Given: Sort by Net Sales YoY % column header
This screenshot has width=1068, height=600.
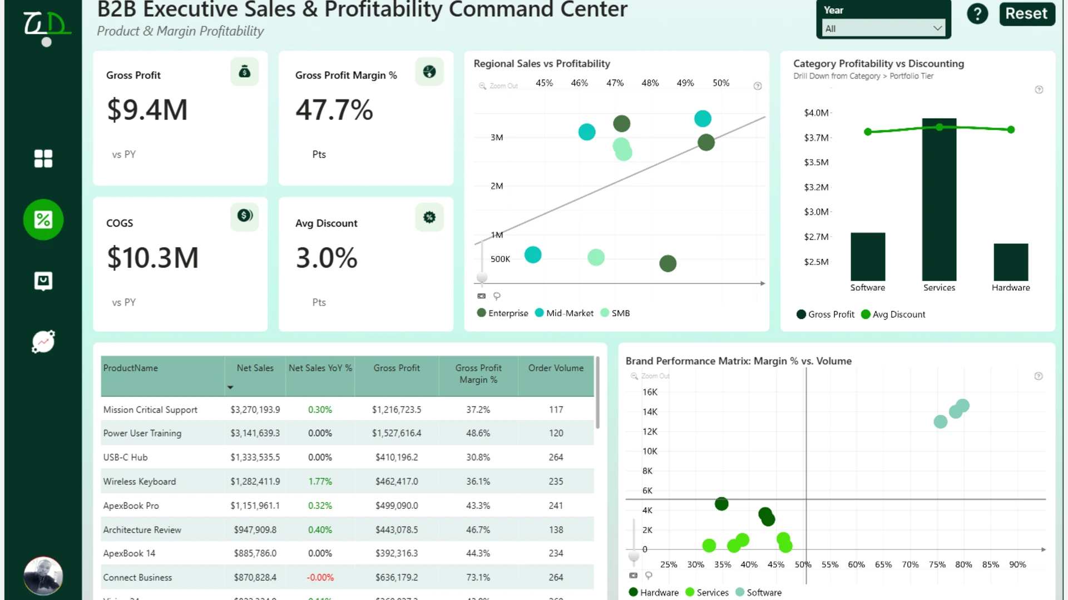Looking at the screenshot, I should pyautogui.click(x=320, y=368).
